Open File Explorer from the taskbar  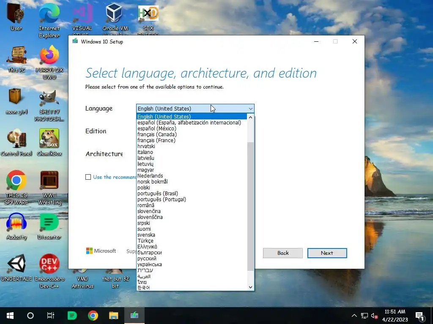[x=113, y=316]
